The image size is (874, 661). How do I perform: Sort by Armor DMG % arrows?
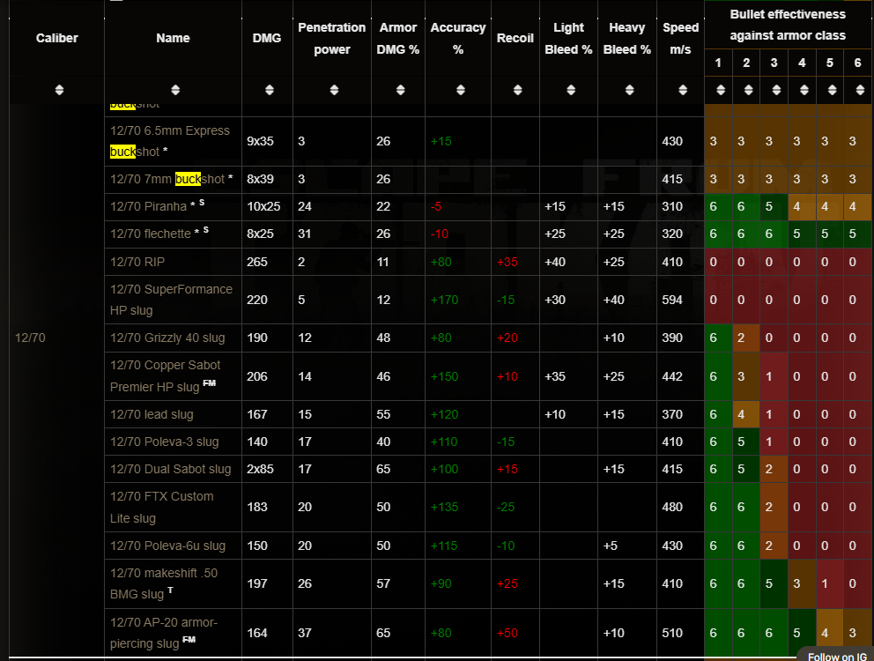[x=399, y=90]
